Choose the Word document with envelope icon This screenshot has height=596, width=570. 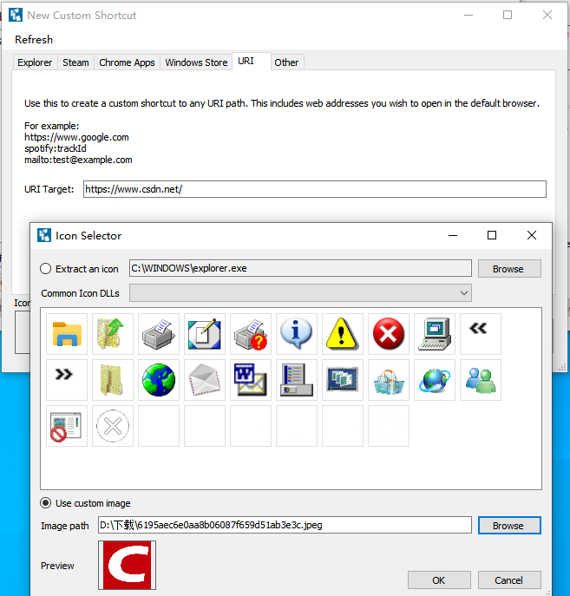pos(251,380)
